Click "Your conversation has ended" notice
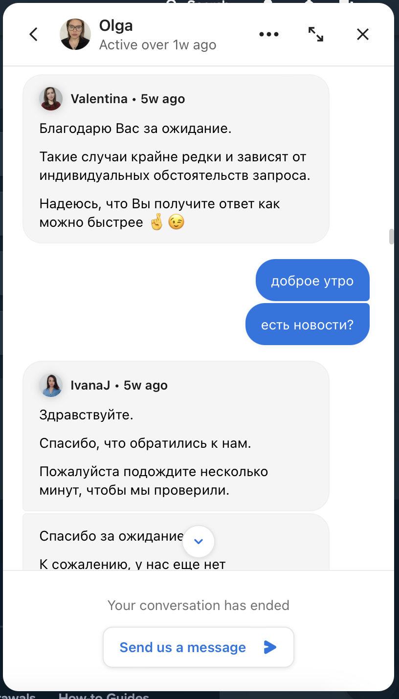Screen dimensions: 399x699 pos(199,605)
